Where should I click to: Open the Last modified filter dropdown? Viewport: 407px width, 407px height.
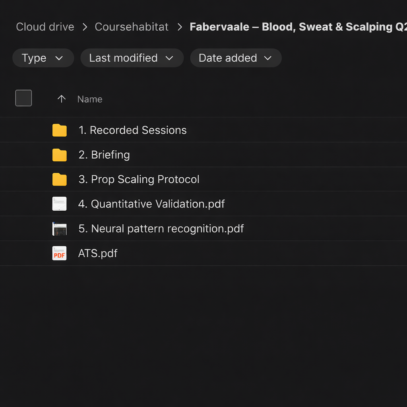tap(132, 58)
